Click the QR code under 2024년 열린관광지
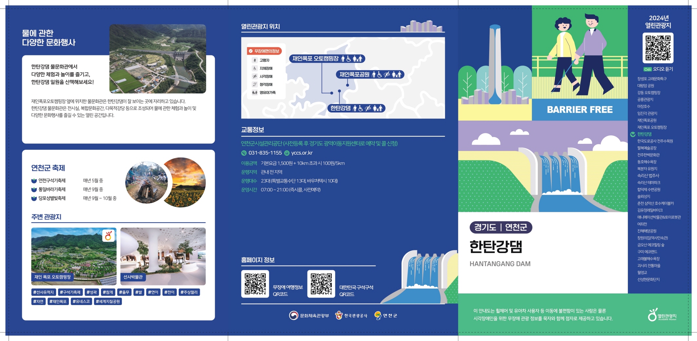This screenshot has width=697, height=341. 658,48
